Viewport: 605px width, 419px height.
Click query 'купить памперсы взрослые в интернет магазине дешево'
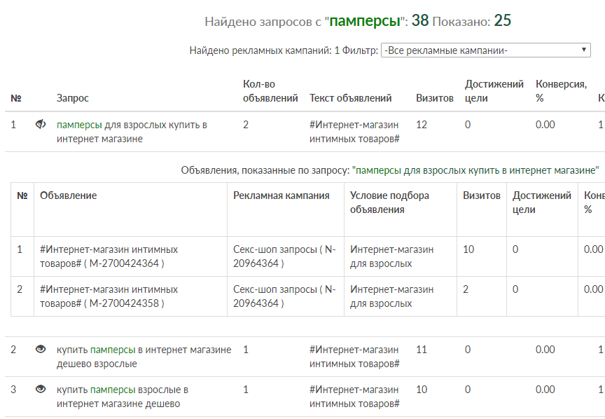click(x=123, y=397)
